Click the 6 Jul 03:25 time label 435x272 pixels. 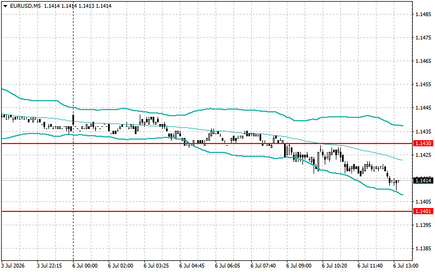[x=156, y=266]
